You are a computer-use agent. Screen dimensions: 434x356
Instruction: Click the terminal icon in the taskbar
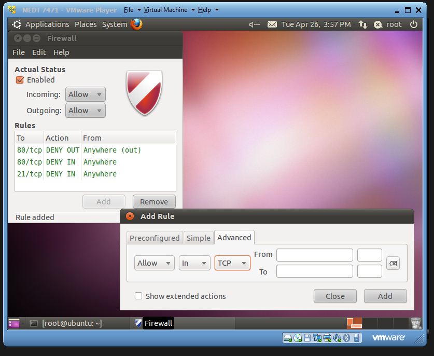(x=34, y=323)
